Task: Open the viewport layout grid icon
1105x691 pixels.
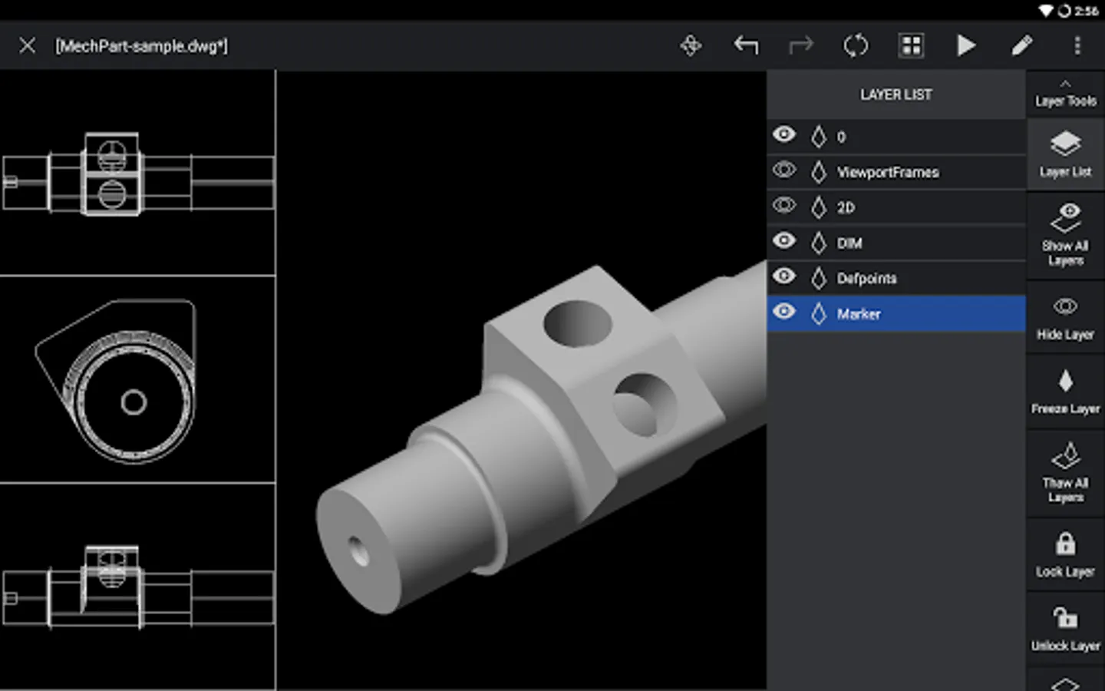Action: (911, 46)
